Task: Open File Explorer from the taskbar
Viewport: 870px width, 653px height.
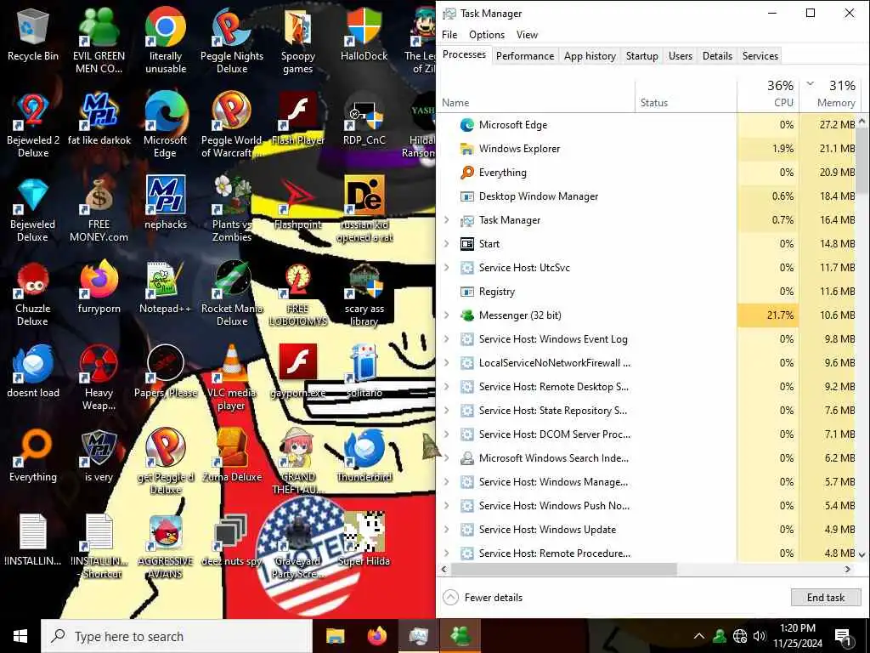Action: pyautogui.click(x=335, y=636)
